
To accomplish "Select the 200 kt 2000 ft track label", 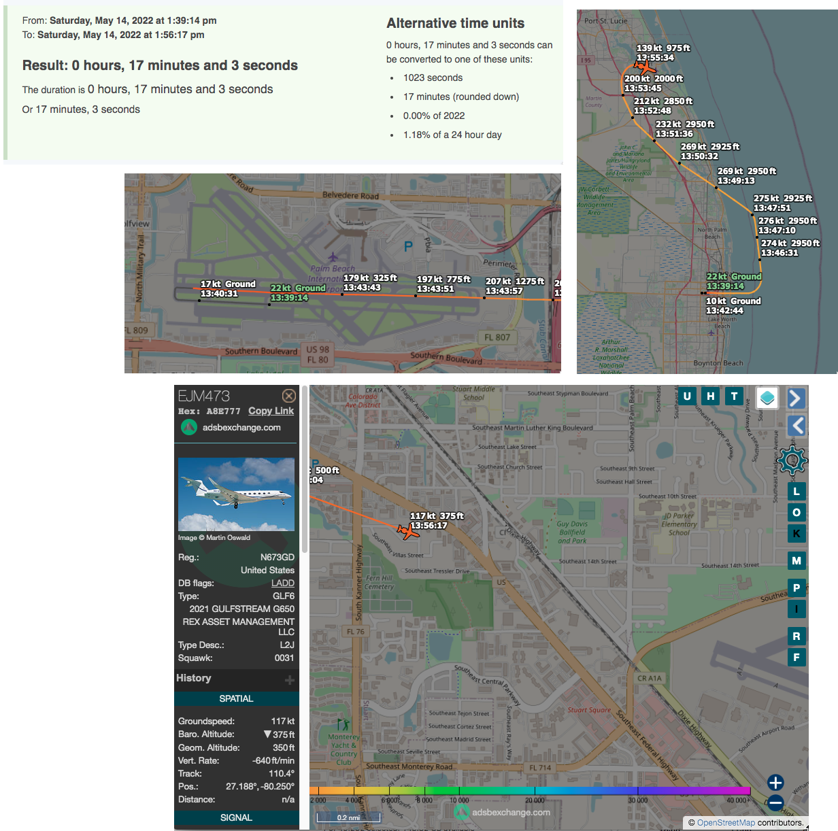I will tap(654, 83).
